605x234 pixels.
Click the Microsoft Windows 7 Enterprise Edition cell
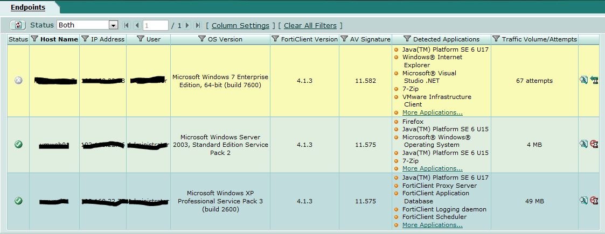[x=220, y=81]
